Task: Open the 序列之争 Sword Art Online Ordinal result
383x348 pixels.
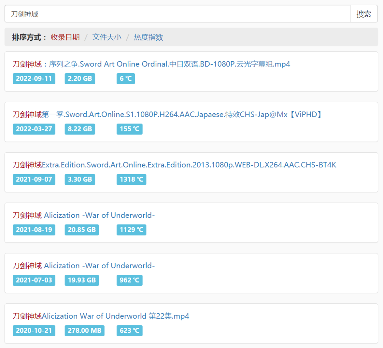Action: [151, 64]
